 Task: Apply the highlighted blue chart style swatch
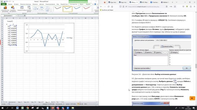(x=67, y=9)
